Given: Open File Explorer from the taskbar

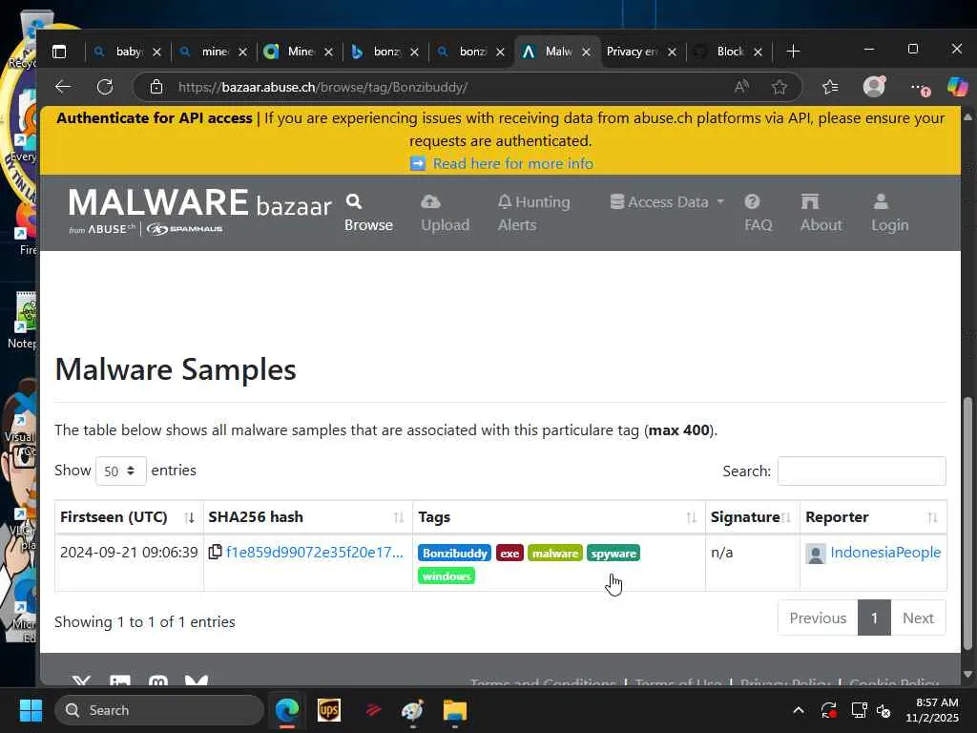Looking at the screenshot, I should click(x=455, y=710).
